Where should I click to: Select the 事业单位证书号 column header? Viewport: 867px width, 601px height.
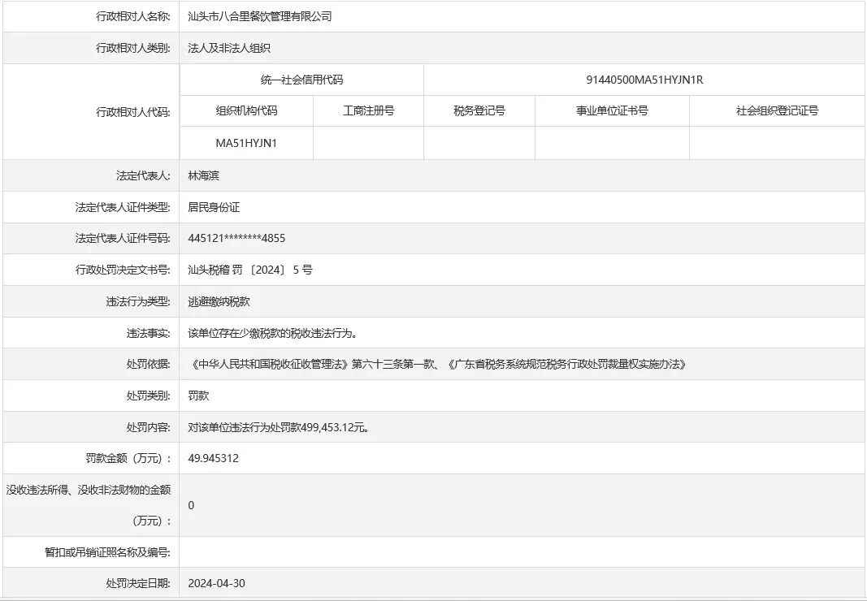pyautogui.click(x=612, y=111)
